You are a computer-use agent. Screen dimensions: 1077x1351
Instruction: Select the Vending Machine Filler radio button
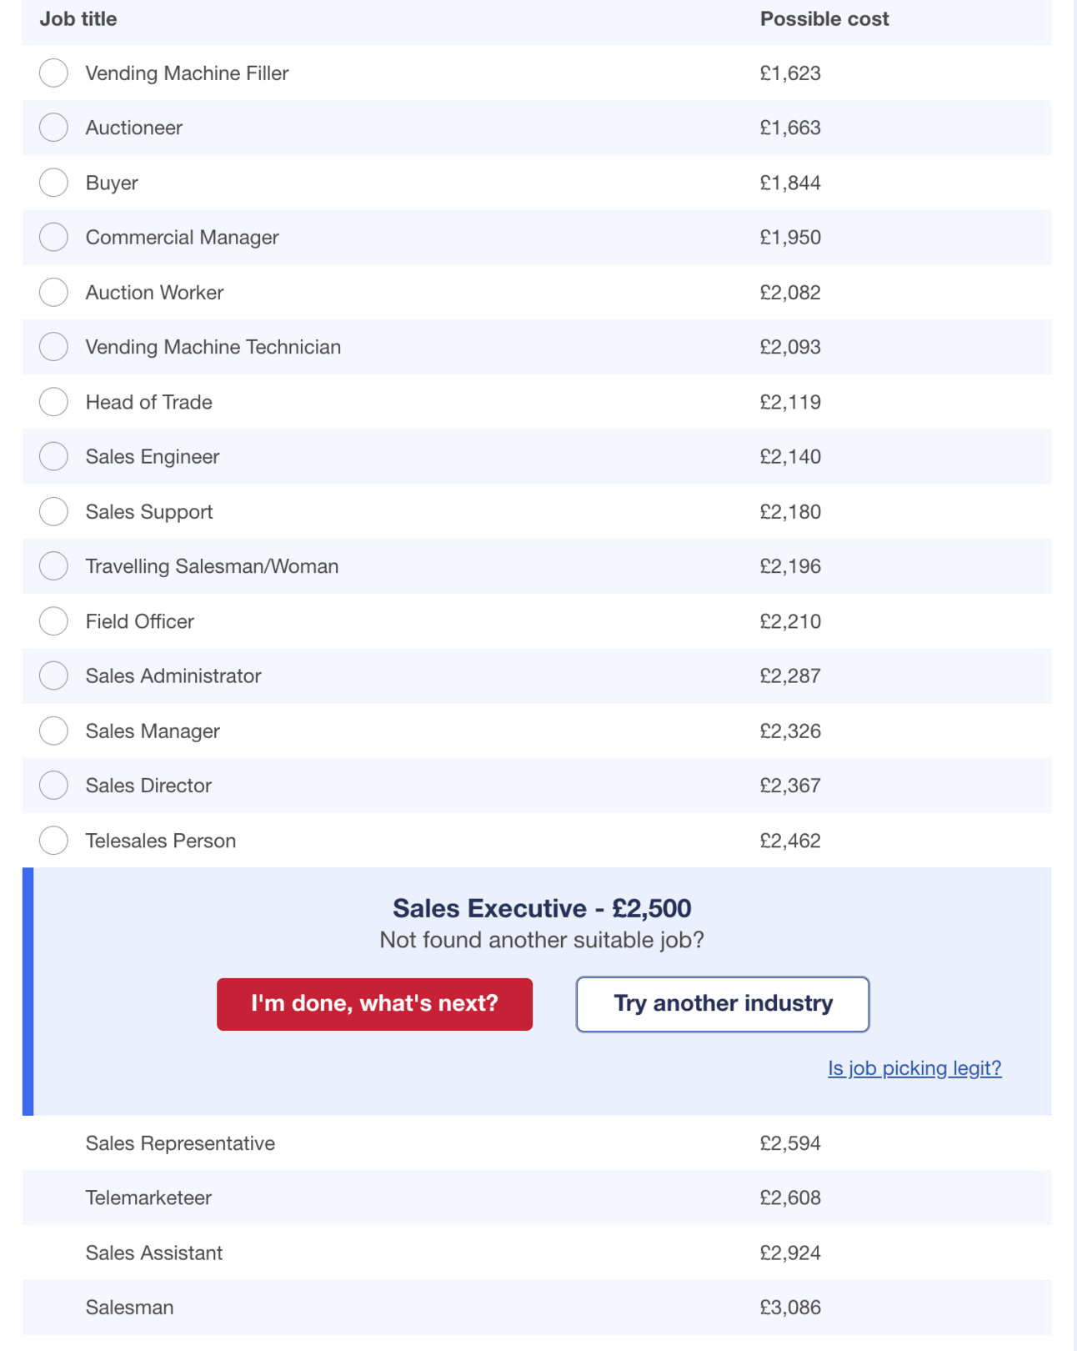pos(53,73)
